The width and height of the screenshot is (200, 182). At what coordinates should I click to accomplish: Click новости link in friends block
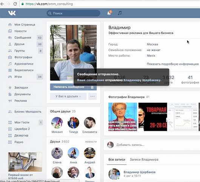(x=91, y=142)
